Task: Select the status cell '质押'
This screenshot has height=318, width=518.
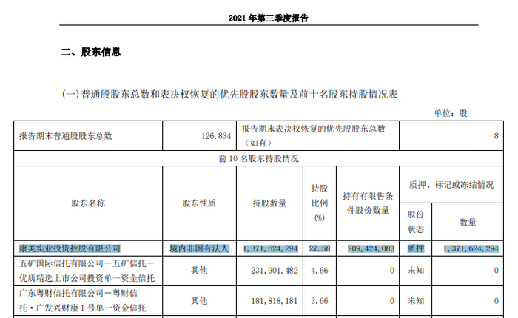Action: (416, 248)
